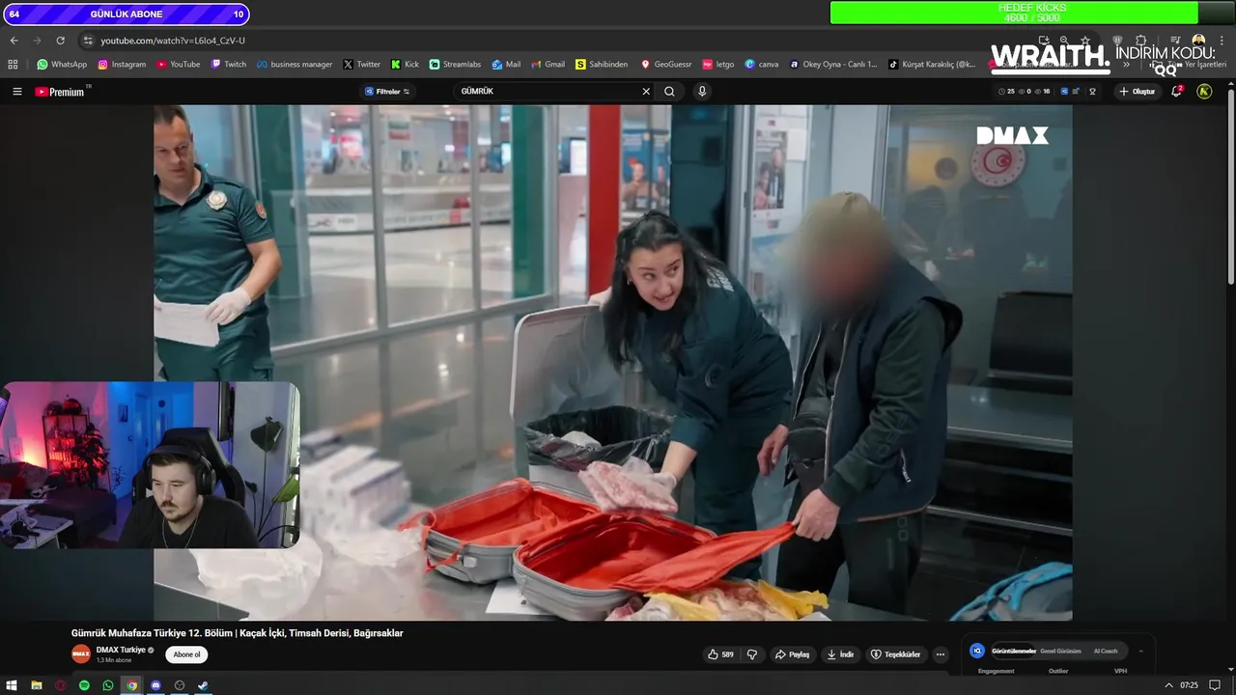Open the YouTube hamburger guide menu

[x=16, y=92]
